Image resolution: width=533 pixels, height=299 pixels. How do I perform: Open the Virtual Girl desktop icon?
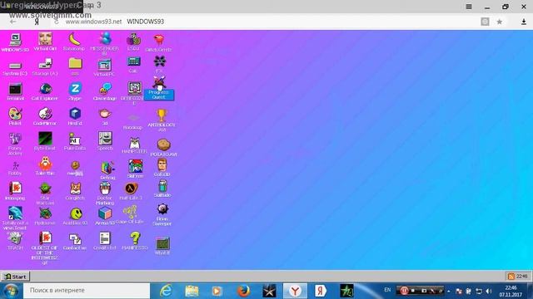coord(45,39)
